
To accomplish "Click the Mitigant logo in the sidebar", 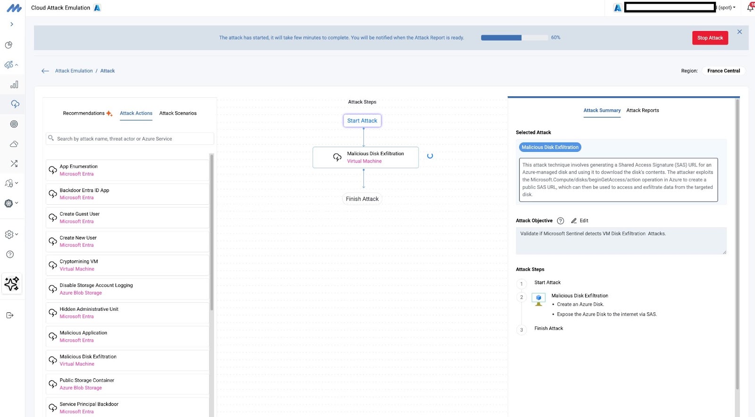I will click(x=14, y=8).
